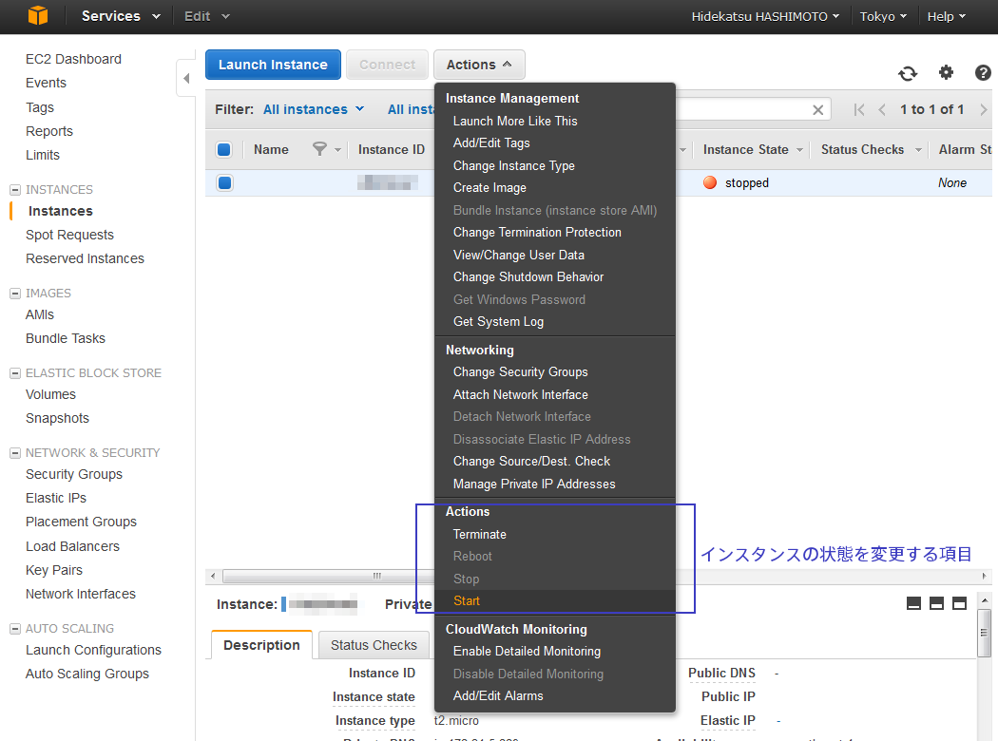Select Change Security Groups
998x741 pixels.
pyautogui.click(x=521, y=372)
